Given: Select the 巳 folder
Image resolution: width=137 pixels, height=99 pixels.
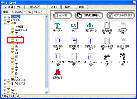Looking at the screenshot, I should click(16, 60).
